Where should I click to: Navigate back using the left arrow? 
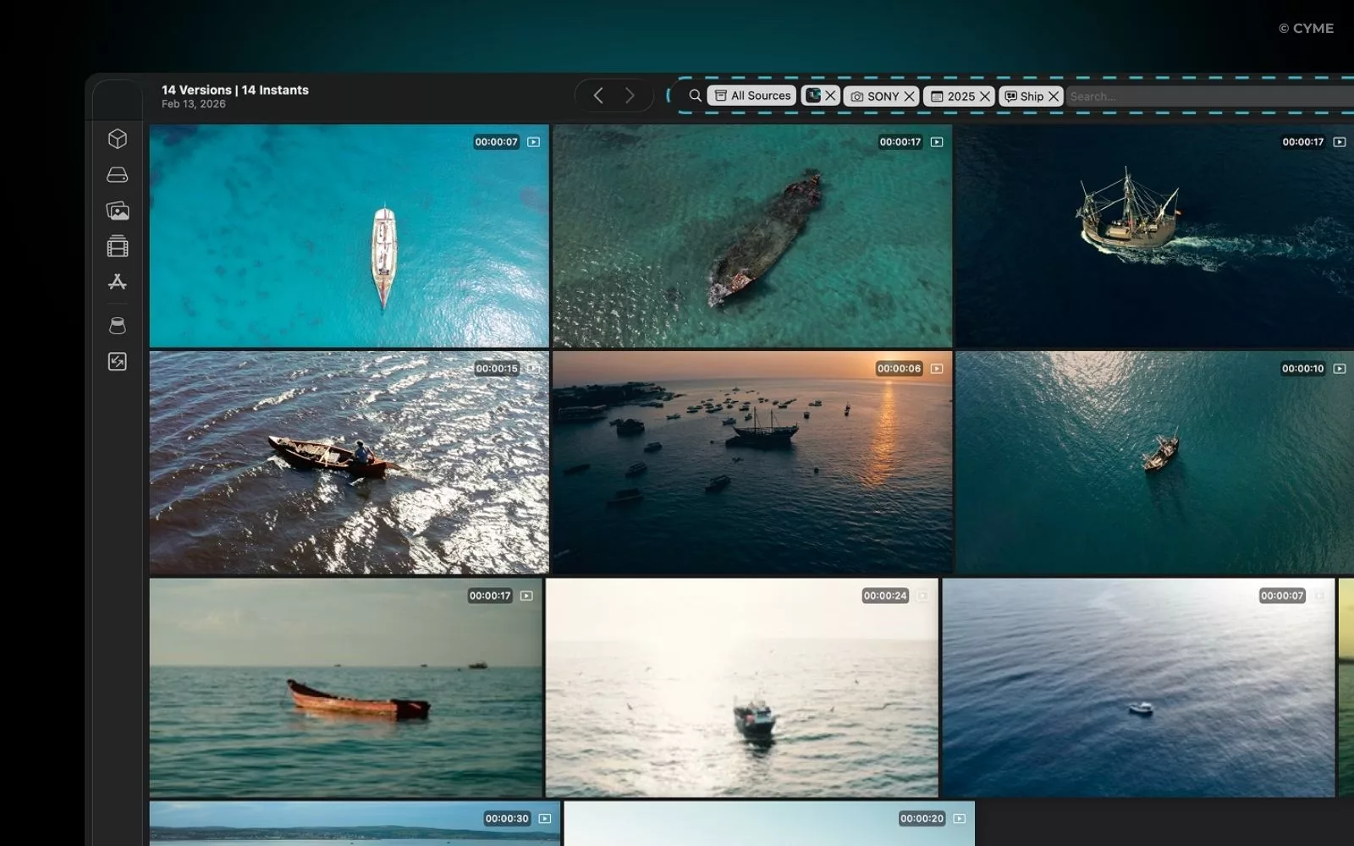tap(598, 95)
